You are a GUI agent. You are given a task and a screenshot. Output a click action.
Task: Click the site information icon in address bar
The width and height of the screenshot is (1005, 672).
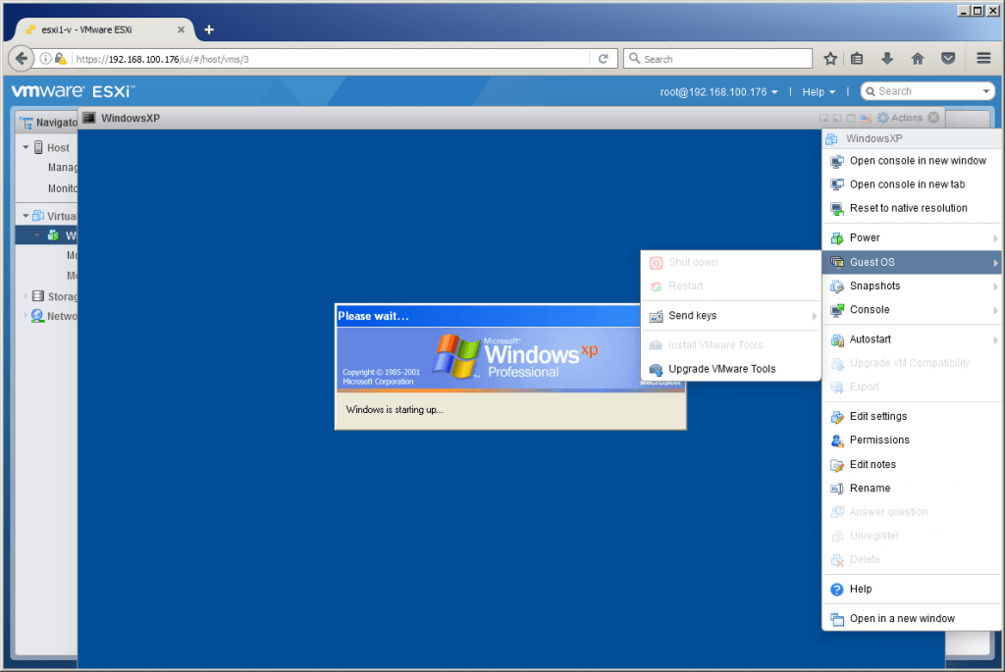(x=45, y=59)
